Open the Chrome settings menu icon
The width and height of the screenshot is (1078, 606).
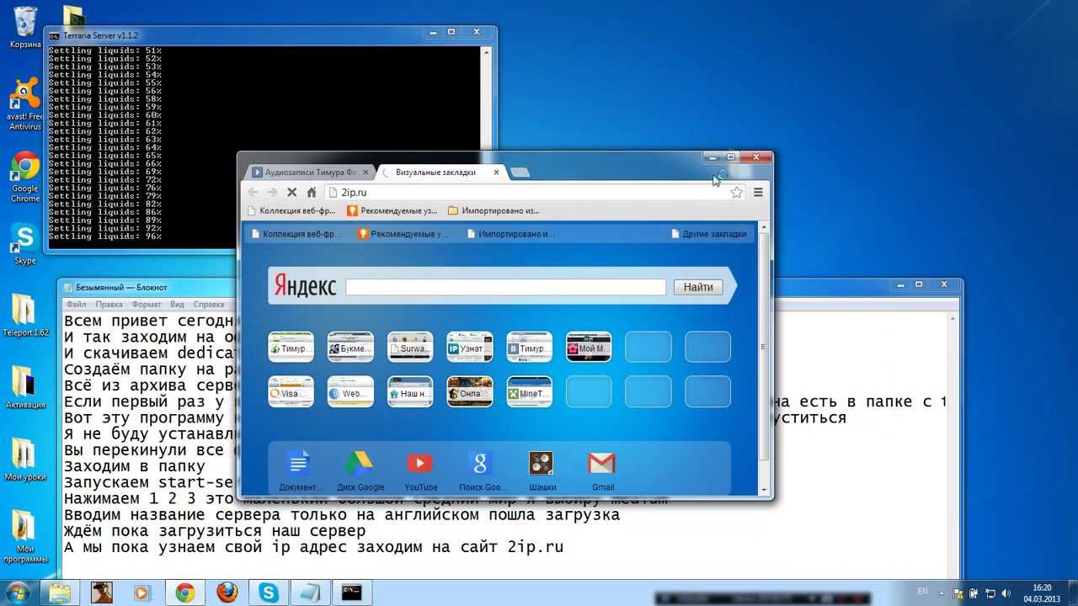(758, 192)
